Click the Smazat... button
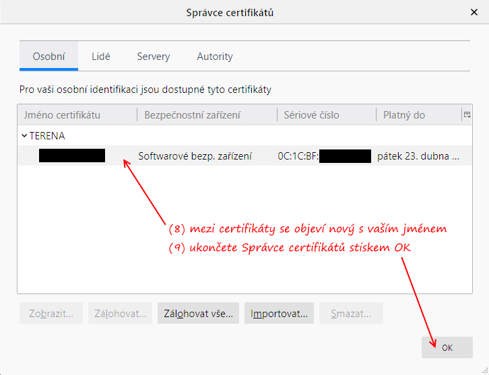Viewport: 489px width, 375px height. coord(351,313)
